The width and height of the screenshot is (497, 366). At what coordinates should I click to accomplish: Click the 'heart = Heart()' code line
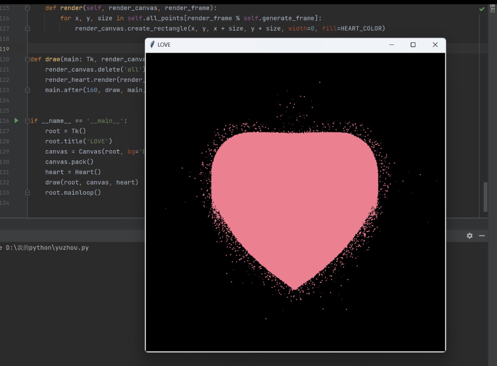click(x=73, y=172)
